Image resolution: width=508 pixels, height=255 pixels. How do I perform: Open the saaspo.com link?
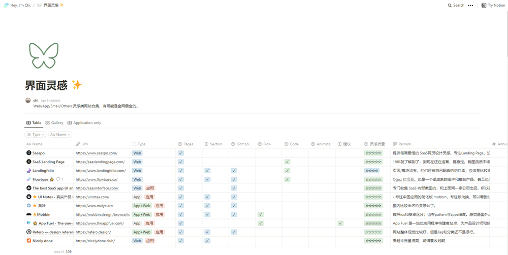point(97,153)
